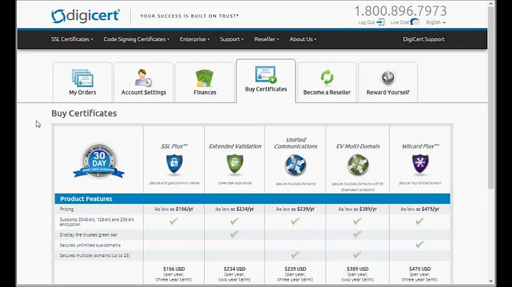Click 'Your Success Is Built On Trust' tagline
Screen dimensions: 512x287
tap(189, 16)
